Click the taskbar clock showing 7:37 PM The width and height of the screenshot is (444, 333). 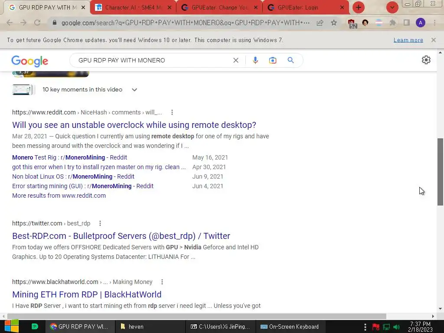(420, 326)
